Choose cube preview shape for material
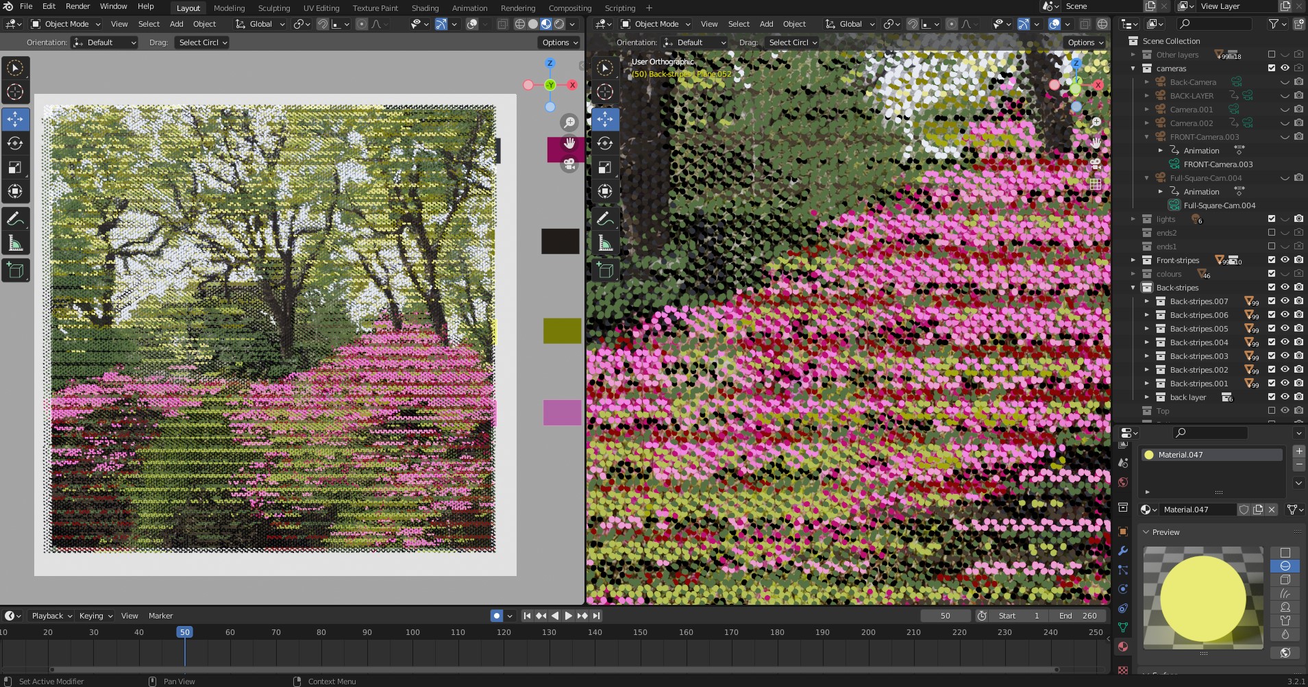This screenshot has height=687, width=1308. (1285, 579)
